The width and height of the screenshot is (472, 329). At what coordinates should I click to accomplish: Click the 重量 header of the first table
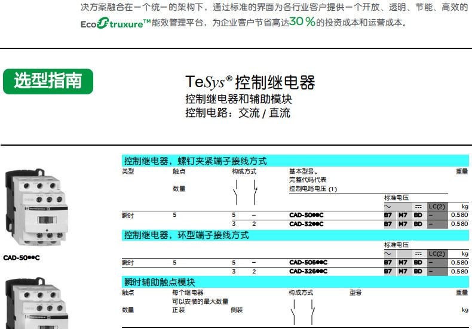[462, 171]
